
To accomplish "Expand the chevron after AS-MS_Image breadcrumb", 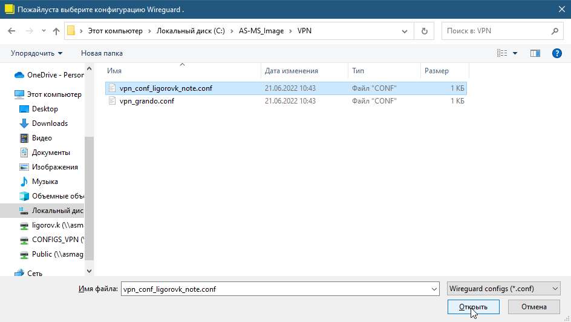I will click(290, 31).
